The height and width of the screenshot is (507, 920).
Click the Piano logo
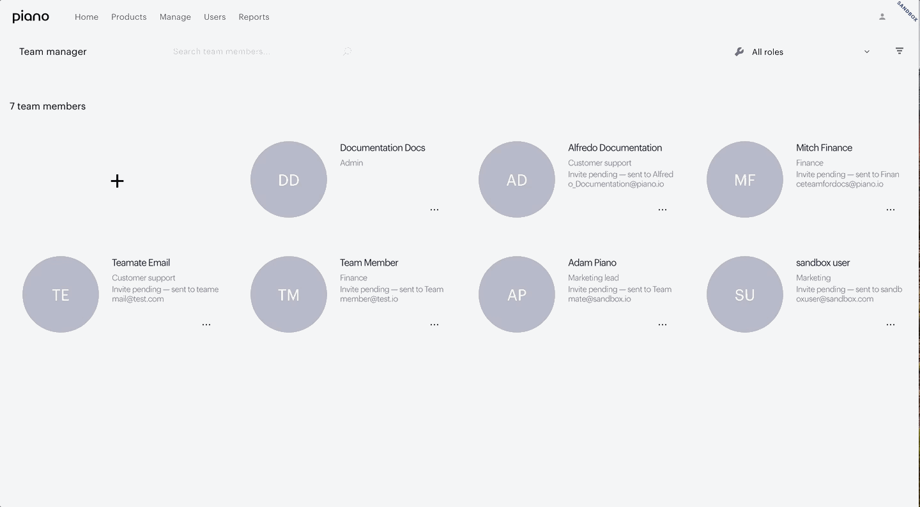(x=31, y=17)
